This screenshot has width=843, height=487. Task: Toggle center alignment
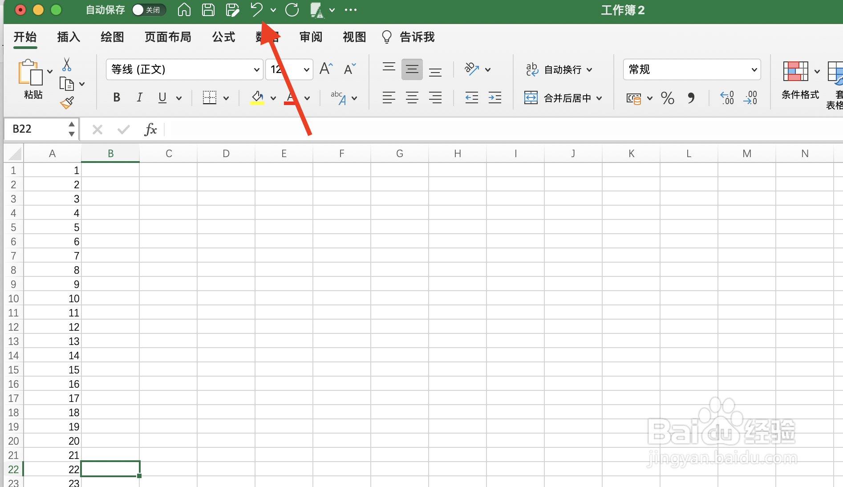coord(412,97)
